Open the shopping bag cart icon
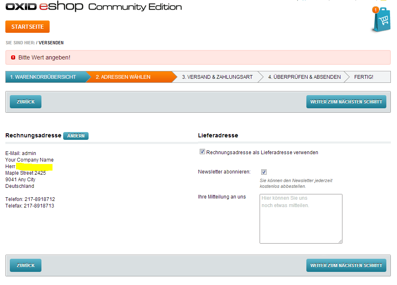This screenshot has height=285, width=397. [381, 21]
